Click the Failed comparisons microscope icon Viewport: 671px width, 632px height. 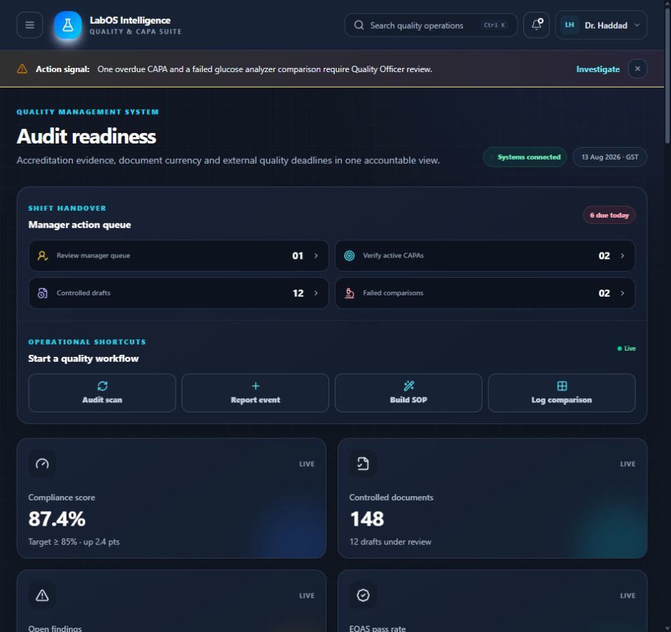tap(350, 293)
